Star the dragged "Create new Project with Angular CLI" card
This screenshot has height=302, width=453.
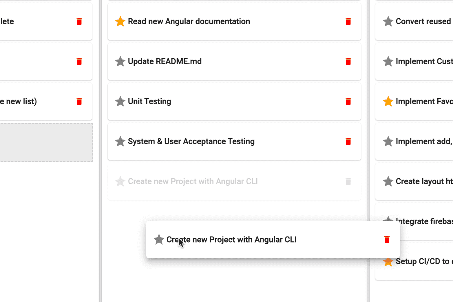159,239
